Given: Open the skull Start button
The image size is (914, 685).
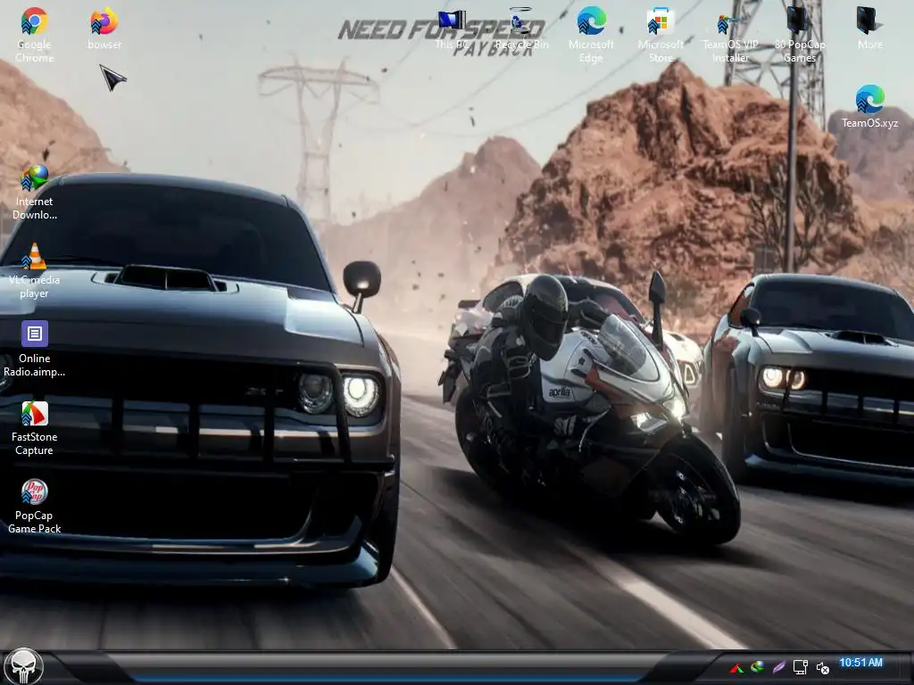Looking at the screenshot, I should (x=23, y=666).
